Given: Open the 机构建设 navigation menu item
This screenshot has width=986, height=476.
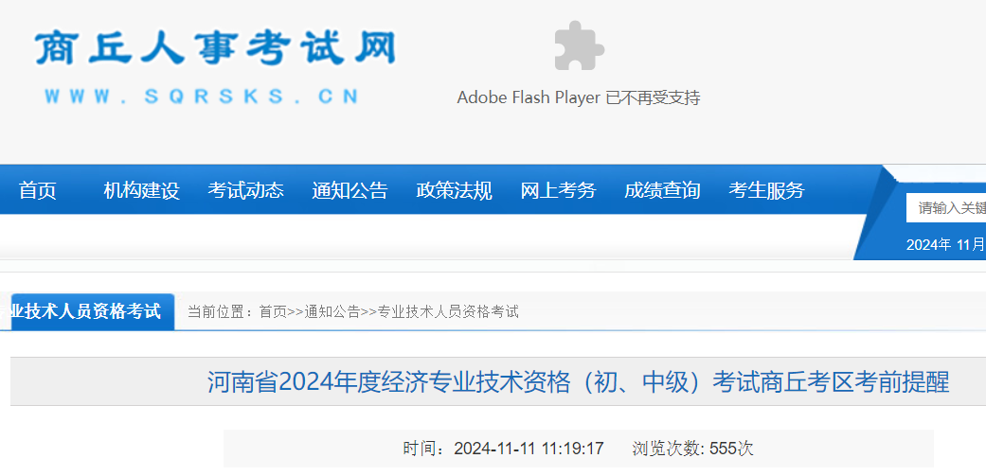Looking at the screenshot, I should coord(141,190).
